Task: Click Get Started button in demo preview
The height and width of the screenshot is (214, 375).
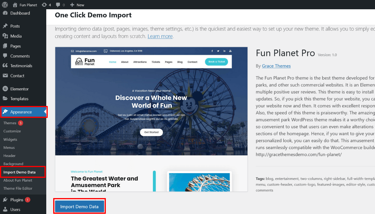Action: point(152,132)
